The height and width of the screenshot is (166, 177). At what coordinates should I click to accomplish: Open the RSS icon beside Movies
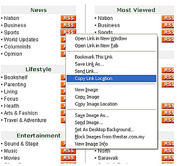point(68,158)
